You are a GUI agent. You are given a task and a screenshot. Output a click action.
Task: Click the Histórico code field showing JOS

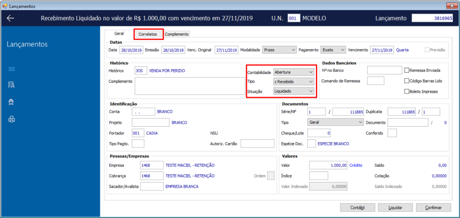(141, 71)
